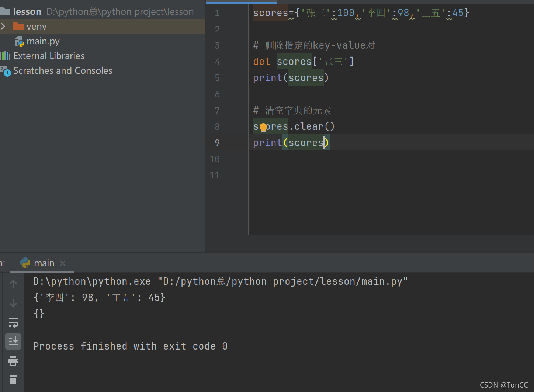Select Scratches and Consoles node
534x392 pixels.
pos(63,71)
